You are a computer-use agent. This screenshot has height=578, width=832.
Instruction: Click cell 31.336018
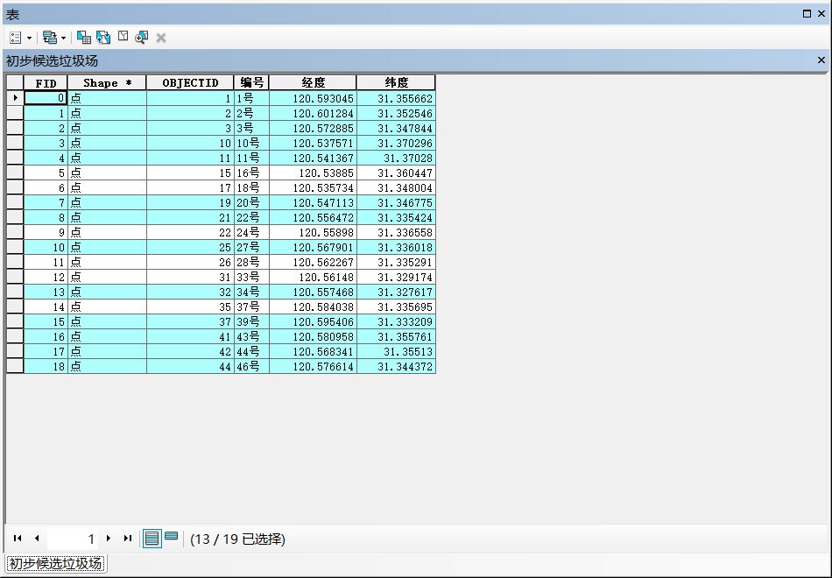point(397,247)
